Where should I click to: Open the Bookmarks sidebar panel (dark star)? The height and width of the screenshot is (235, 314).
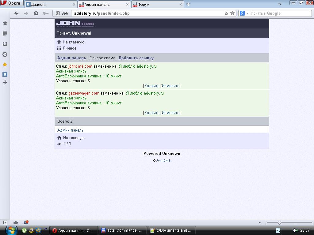(x=5, y=23)
